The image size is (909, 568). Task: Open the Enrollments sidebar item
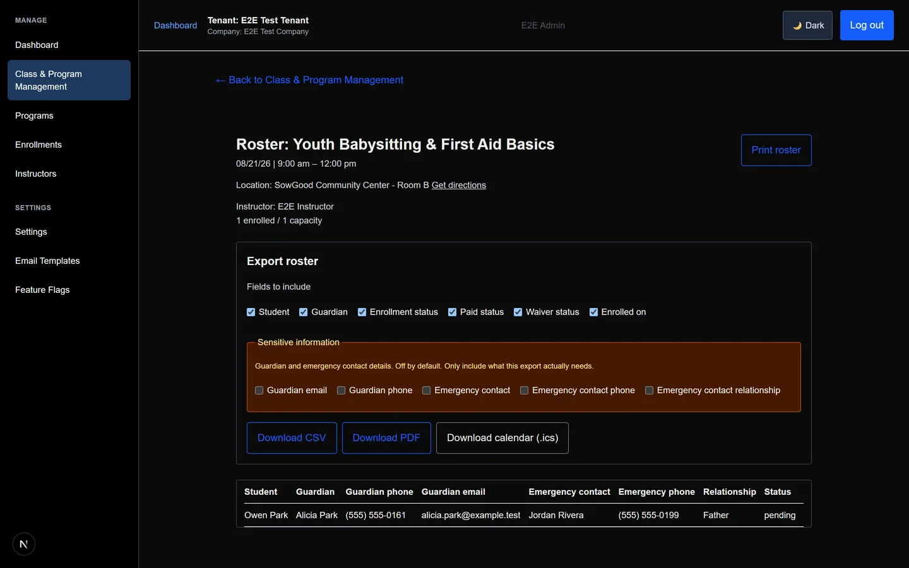pyautogui.click(x=69, y=145)
